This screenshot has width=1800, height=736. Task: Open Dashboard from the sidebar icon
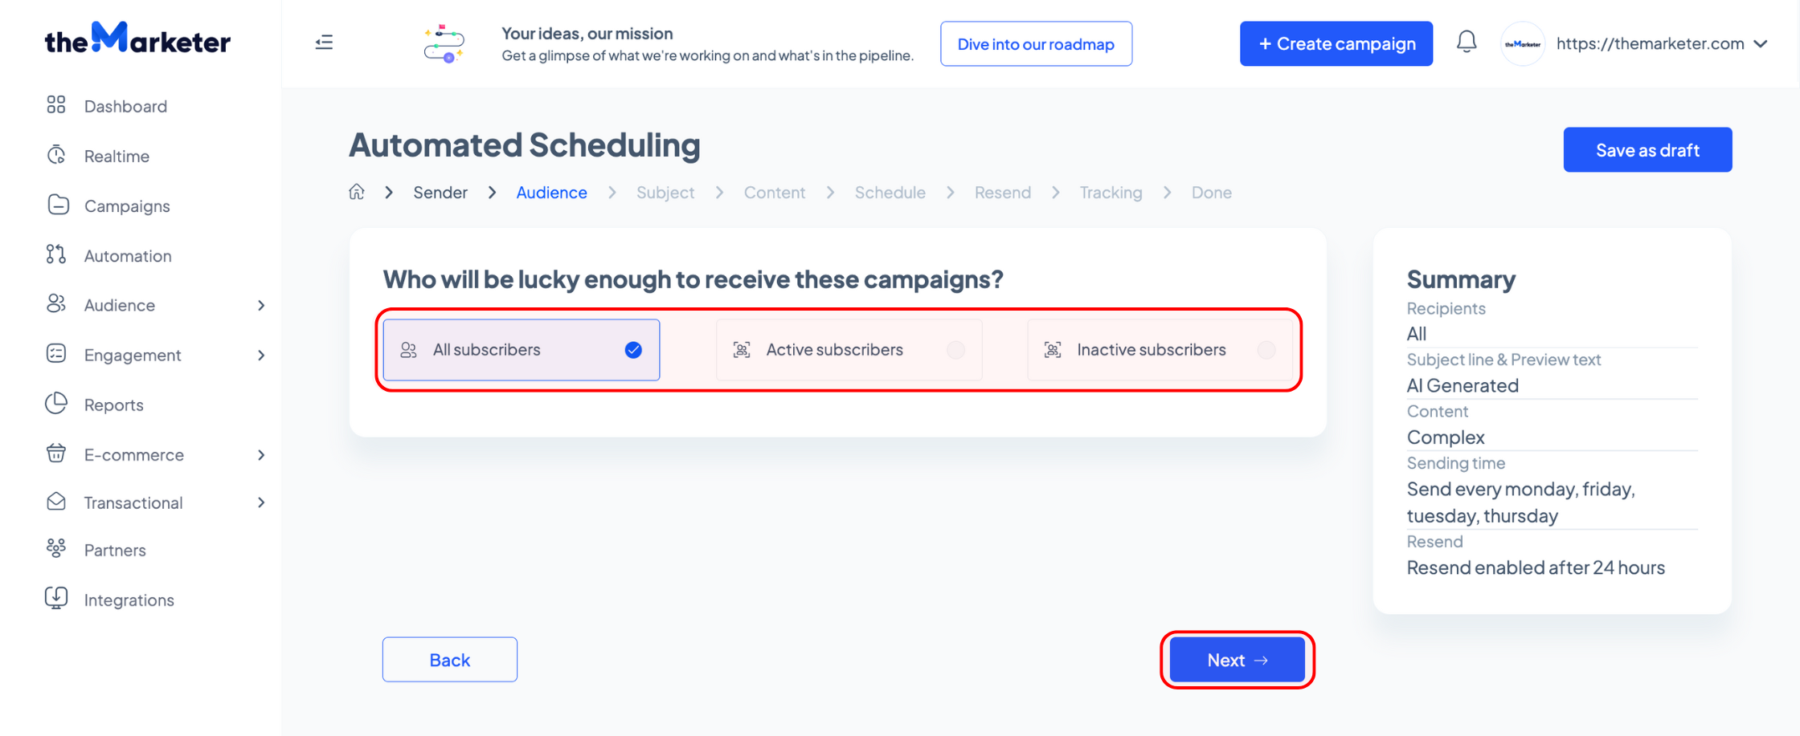[56, 105]
